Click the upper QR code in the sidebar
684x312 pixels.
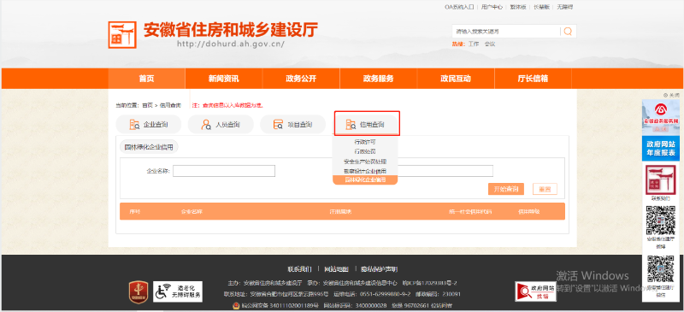660,220
